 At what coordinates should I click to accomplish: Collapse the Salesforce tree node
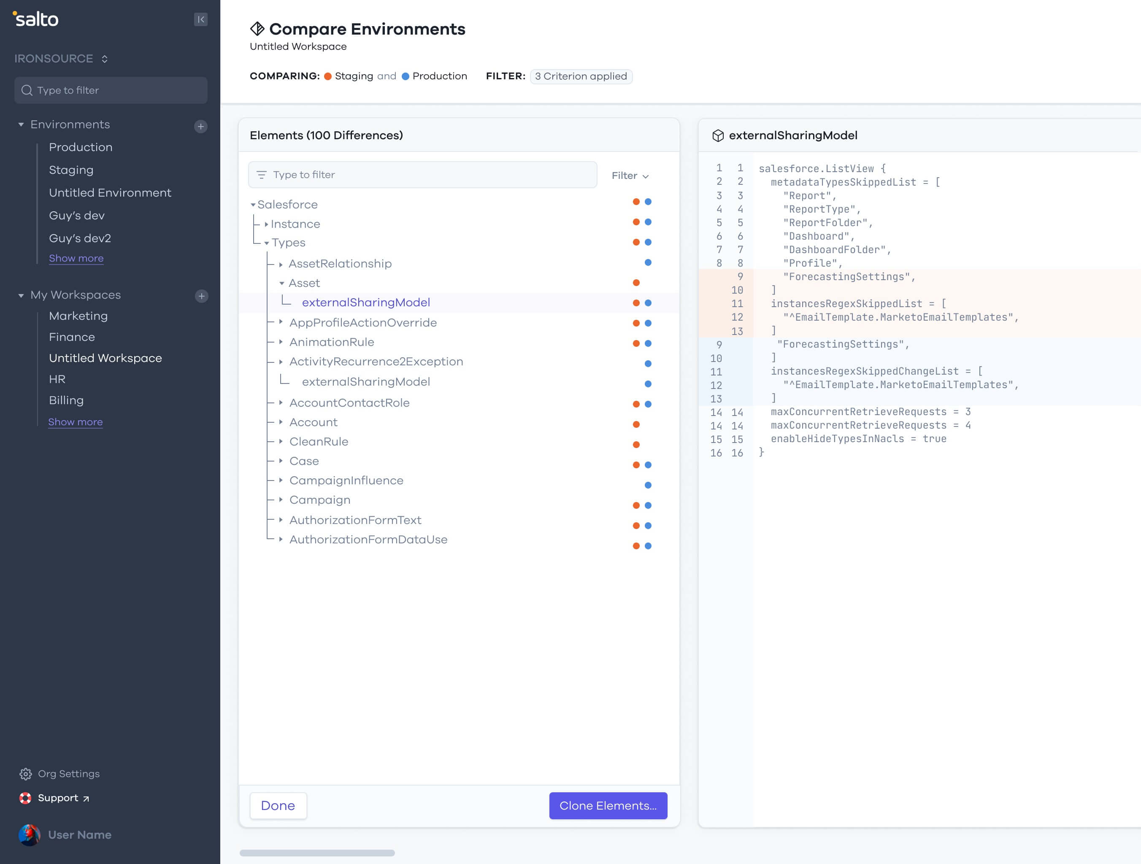coord(253,205)
